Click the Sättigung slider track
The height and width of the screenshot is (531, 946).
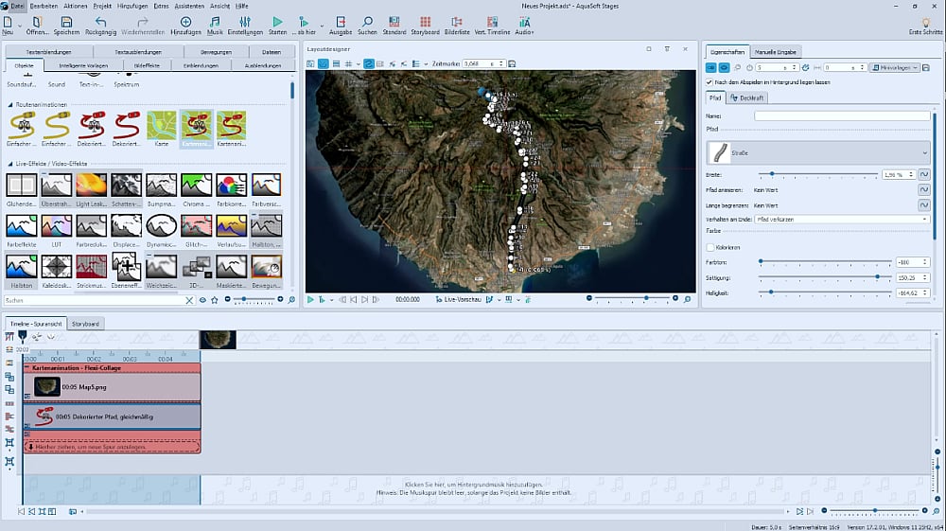tap(823, 277)
